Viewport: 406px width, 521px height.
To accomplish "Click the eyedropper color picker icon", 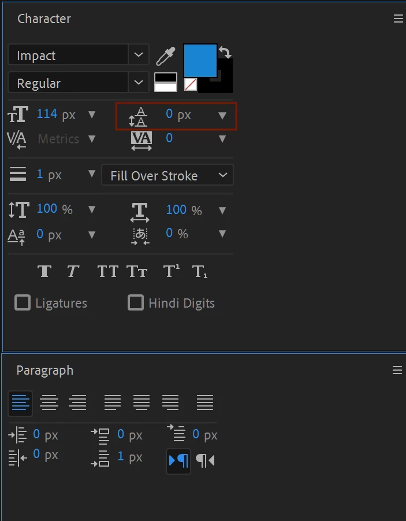I will coord(166,56).
